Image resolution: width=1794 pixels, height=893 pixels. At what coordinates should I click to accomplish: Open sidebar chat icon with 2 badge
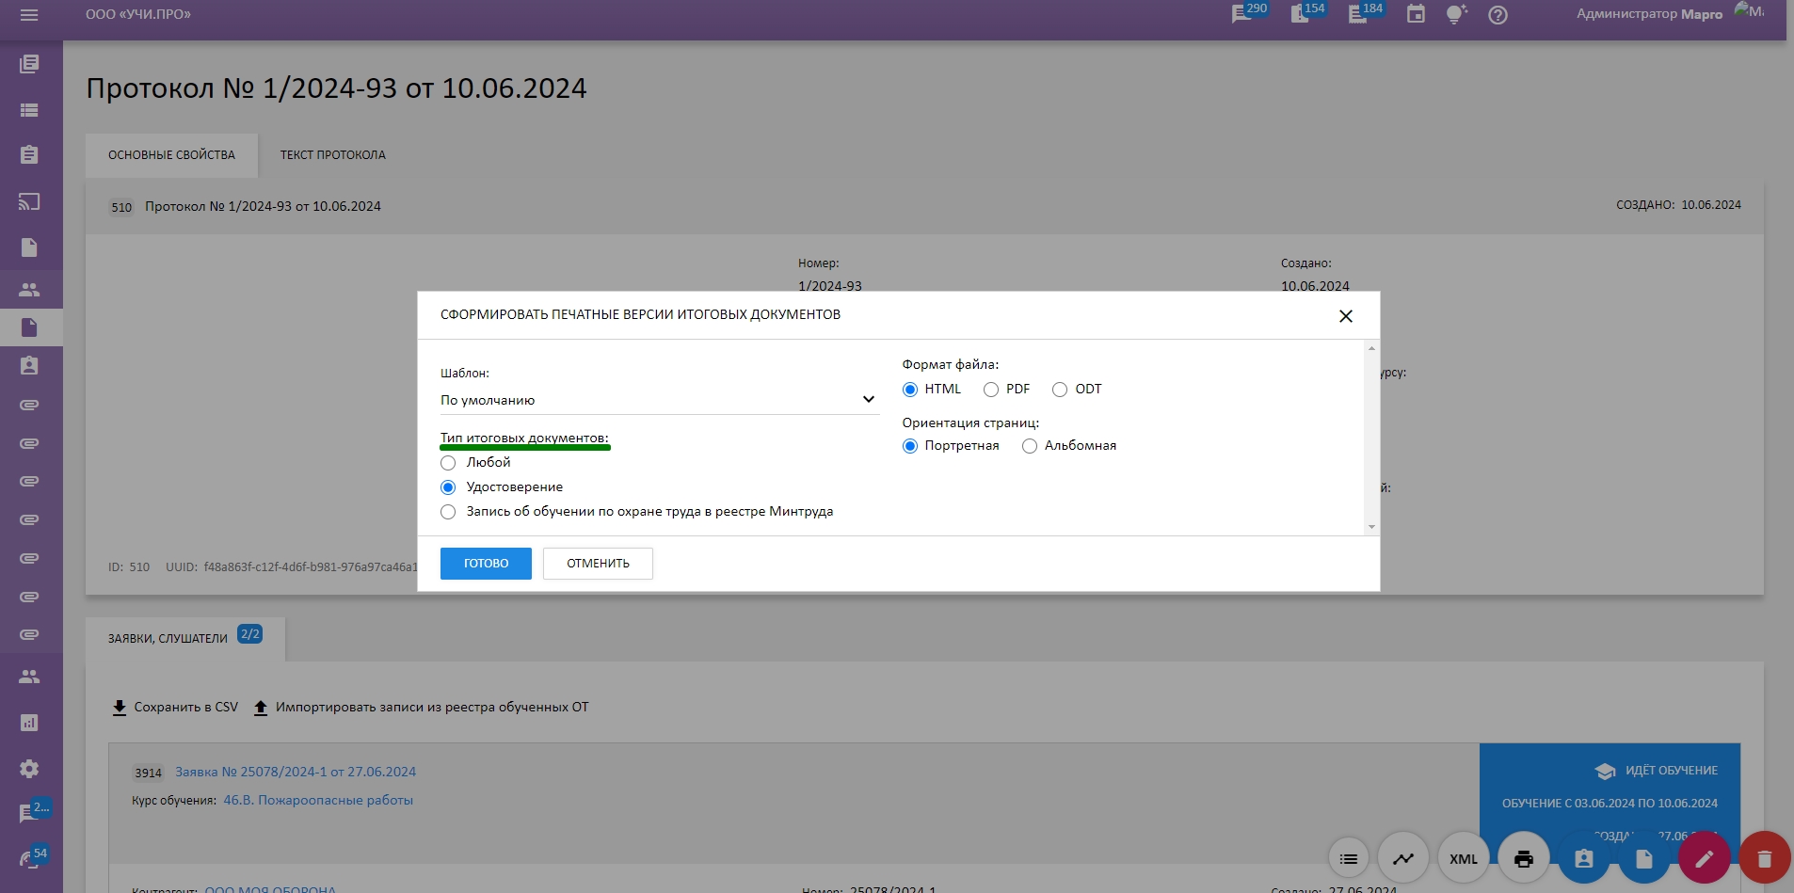(34, 811)
